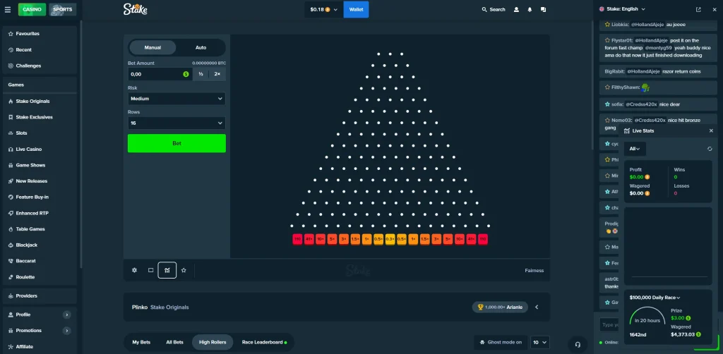This screenshot has height=354, width=723.
Task: Click the live stats chart icon
Action: tap(167, 270)
